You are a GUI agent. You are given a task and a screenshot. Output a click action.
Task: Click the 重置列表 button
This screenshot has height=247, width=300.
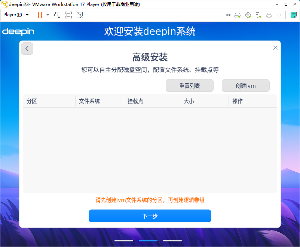pyautogui.click(x=189, y=85)
